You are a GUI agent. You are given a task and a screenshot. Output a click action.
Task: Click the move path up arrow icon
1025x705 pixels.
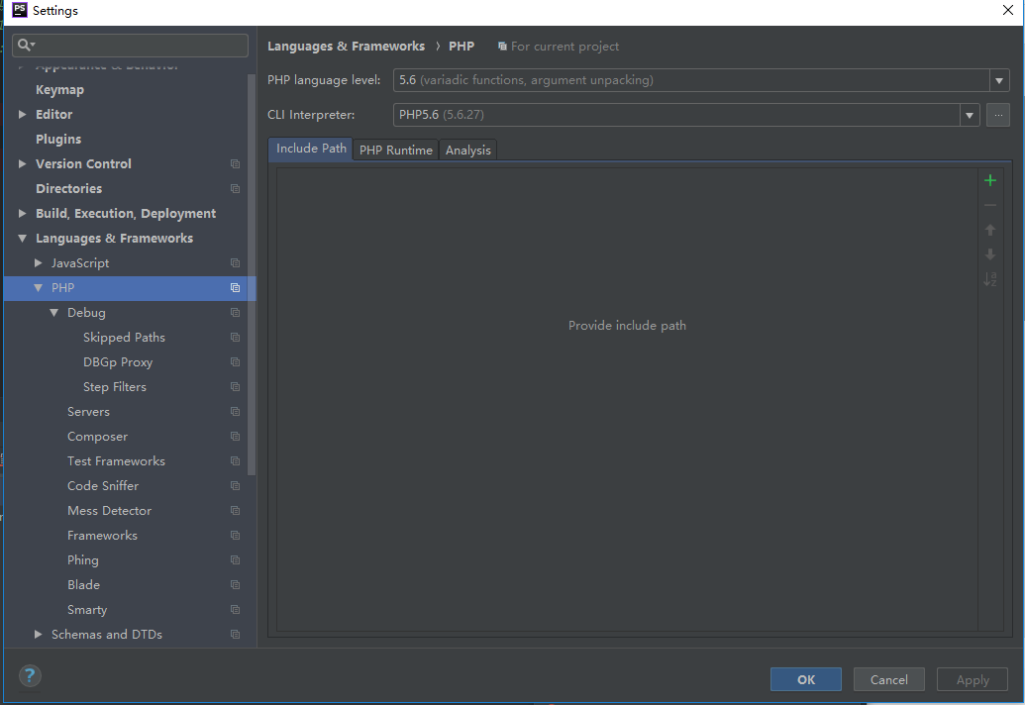(x=990, y=230)
